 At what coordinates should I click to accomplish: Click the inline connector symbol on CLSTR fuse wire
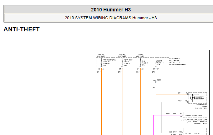156,82
